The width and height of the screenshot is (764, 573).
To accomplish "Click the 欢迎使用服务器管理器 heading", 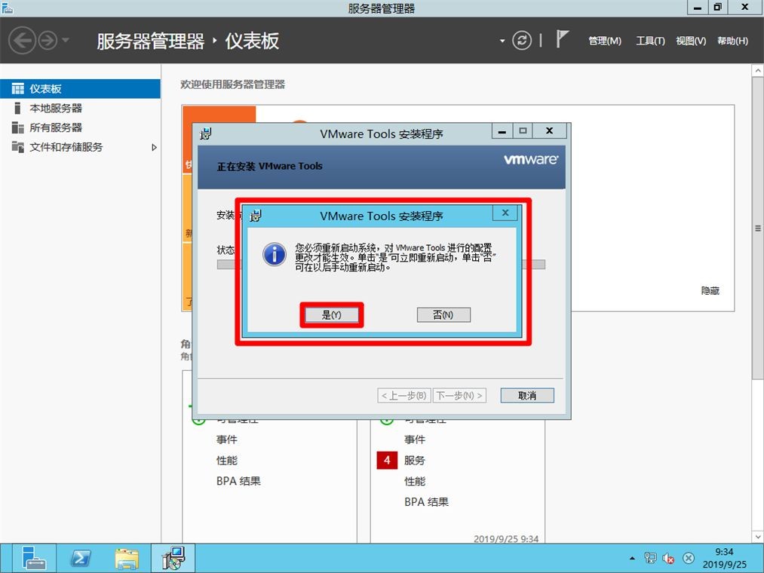I will coord(232,84).
